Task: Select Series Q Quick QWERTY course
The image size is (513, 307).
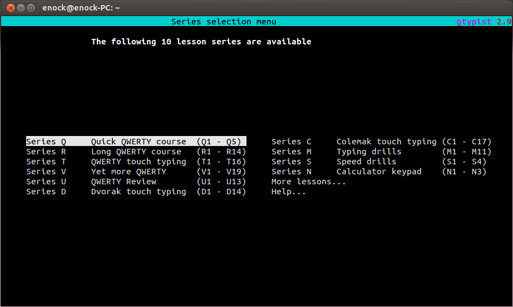Action: 136,142
